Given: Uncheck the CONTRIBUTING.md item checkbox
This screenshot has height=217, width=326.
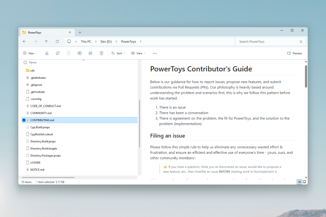Looking at the screenshot, I should click(x=24, y=120).
